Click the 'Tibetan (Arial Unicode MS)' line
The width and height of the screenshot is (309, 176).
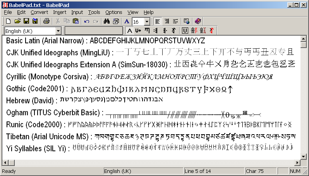click(x=151, y=137)
